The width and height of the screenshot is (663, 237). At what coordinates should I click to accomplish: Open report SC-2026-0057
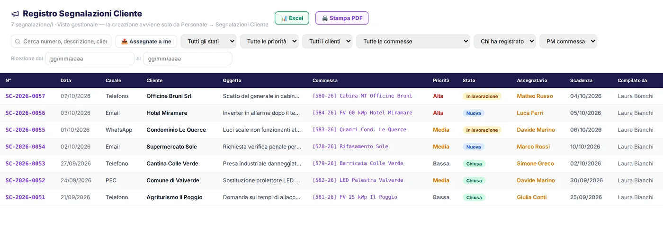point(25,96)
